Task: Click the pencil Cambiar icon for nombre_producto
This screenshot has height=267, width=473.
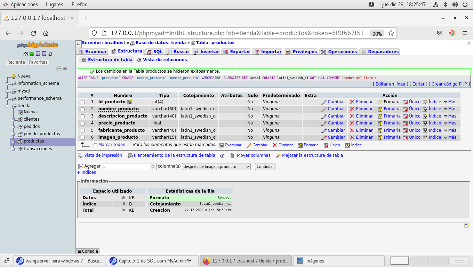Action: click(324, 109)
